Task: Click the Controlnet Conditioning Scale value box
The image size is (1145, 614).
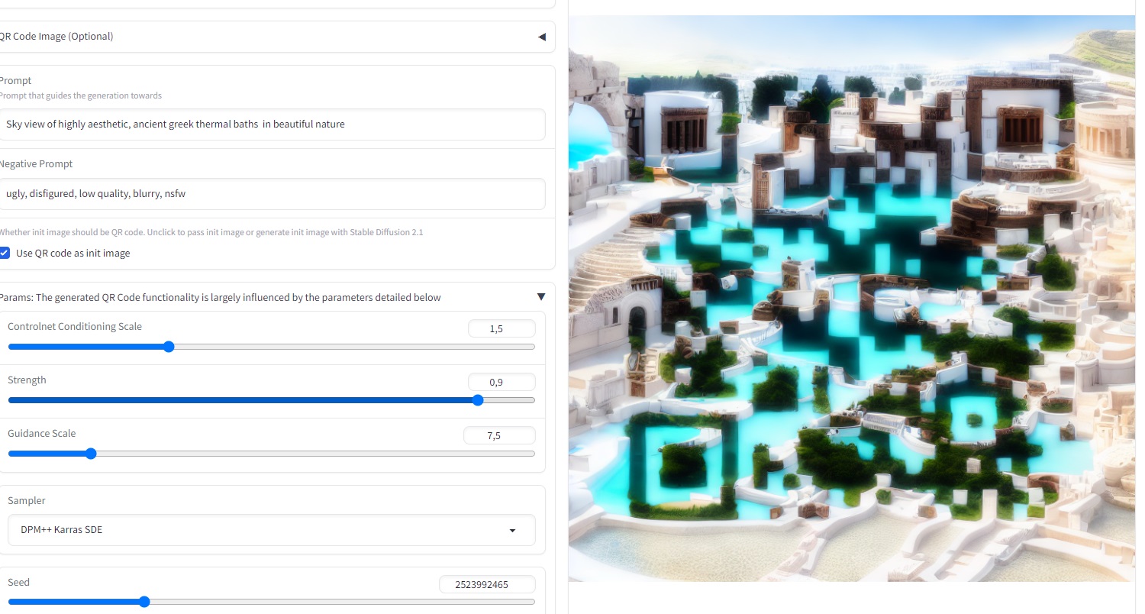Action: pos(502,328)
